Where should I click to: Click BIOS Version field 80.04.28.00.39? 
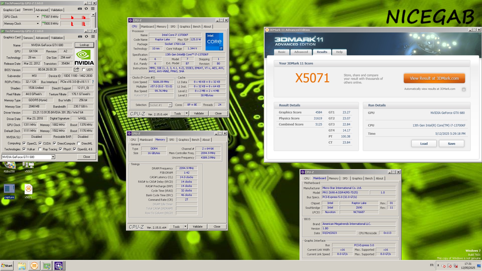(x=47, y=70)
